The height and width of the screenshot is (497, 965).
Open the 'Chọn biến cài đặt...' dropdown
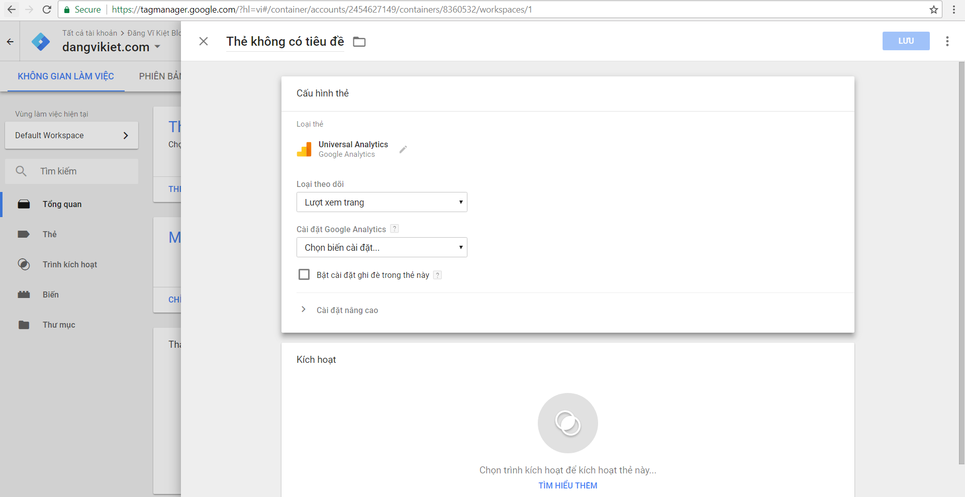point(381,247)
